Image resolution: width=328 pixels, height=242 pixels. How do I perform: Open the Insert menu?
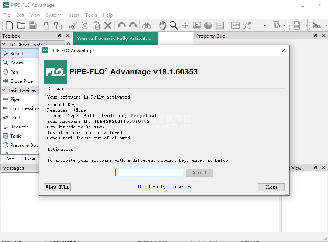click(x=73, y=15)
